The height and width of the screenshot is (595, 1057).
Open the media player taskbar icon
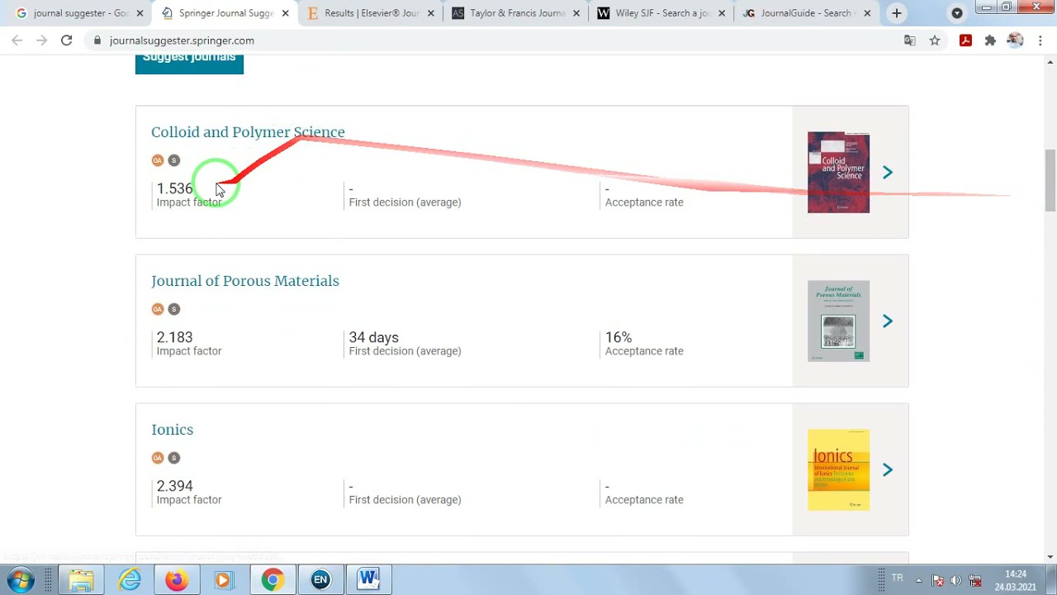pyautogui.click(x=223, y=580)
